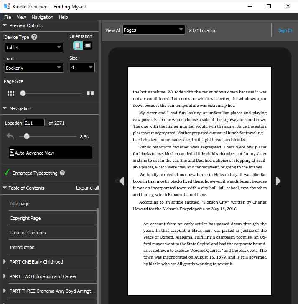The image size is (298, 304).
Task: Click the 'of 2371' location total
Action: point(56,123)
